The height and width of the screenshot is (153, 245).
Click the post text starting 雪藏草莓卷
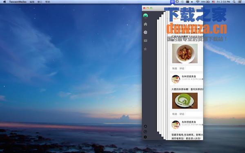(x=187, y=136)
